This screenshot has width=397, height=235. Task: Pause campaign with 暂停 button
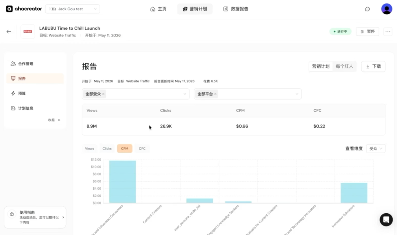tap(367, 31)
